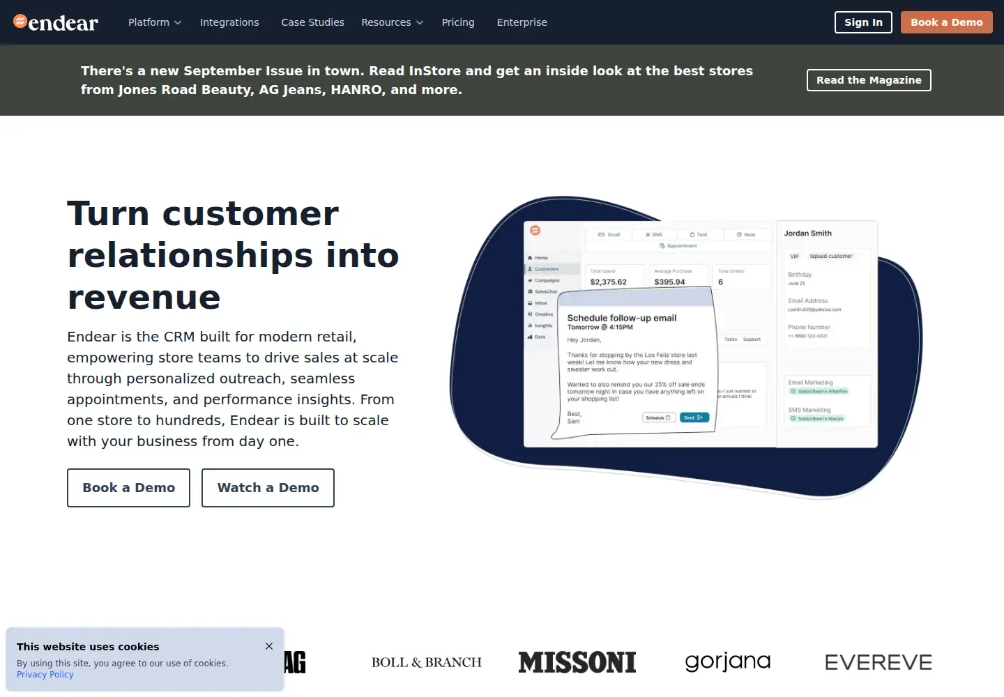Click the CRM product screenshot illustration

click(687, 347)
